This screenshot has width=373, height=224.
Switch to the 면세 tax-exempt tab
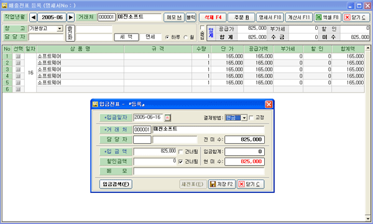click(x=150, y=37)
